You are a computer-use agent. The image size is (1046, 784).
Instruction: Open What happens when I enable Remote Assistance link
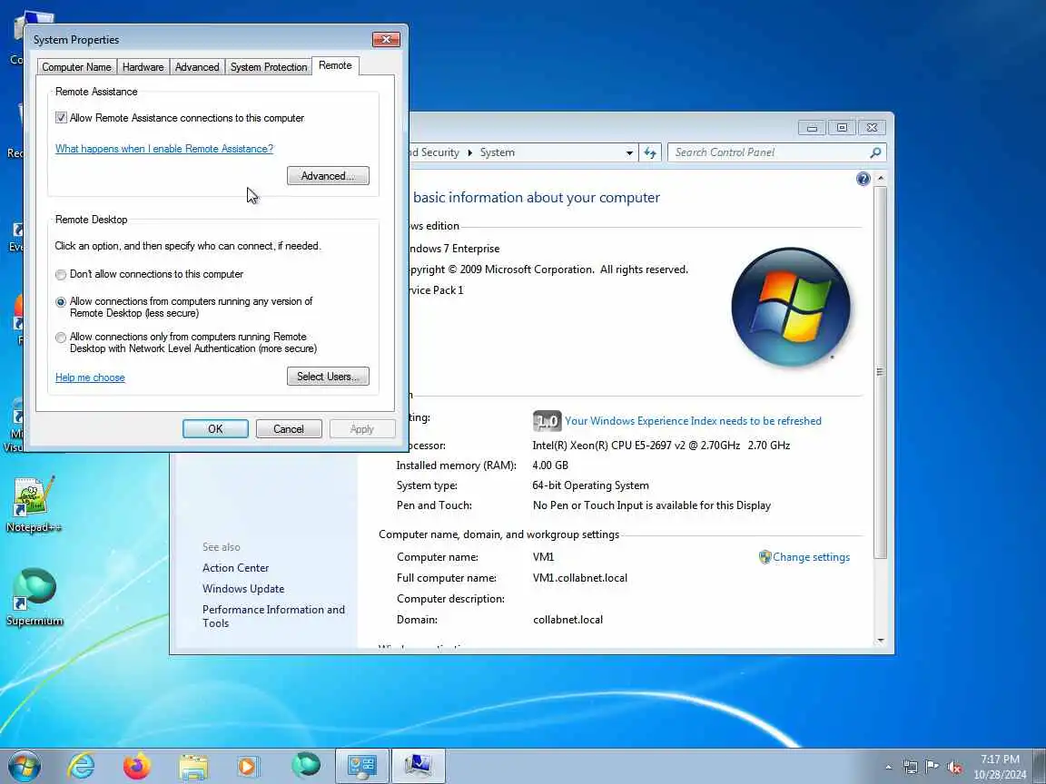pyautogui.click(x=164, y=149)
